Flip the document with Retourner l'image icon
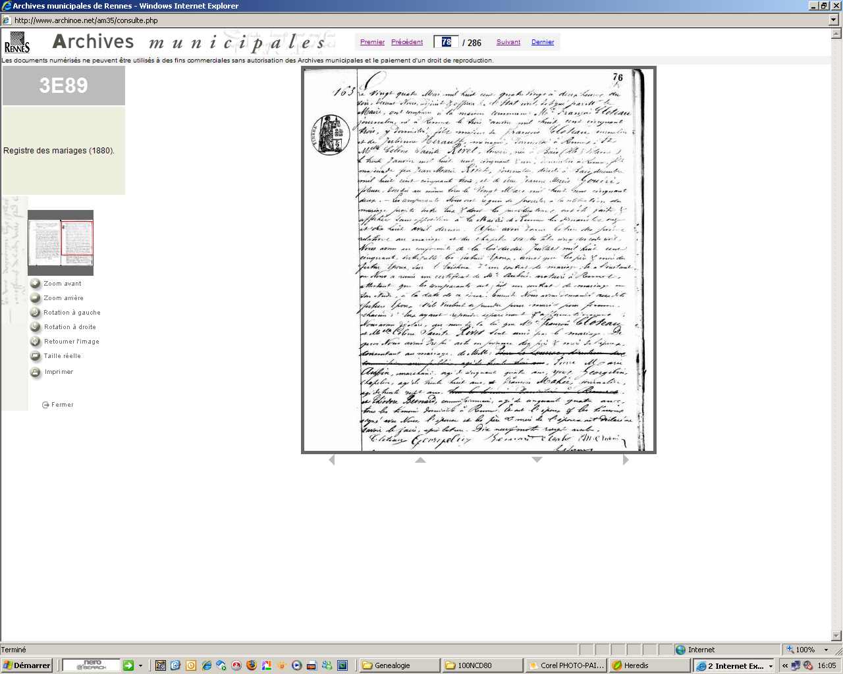Image resolution: width=843 pixels, height=674 pixels. pos(36,342)
